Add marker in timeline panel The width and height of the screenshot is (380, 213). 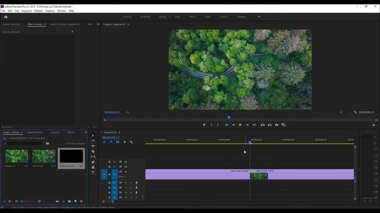click(125, 142)
